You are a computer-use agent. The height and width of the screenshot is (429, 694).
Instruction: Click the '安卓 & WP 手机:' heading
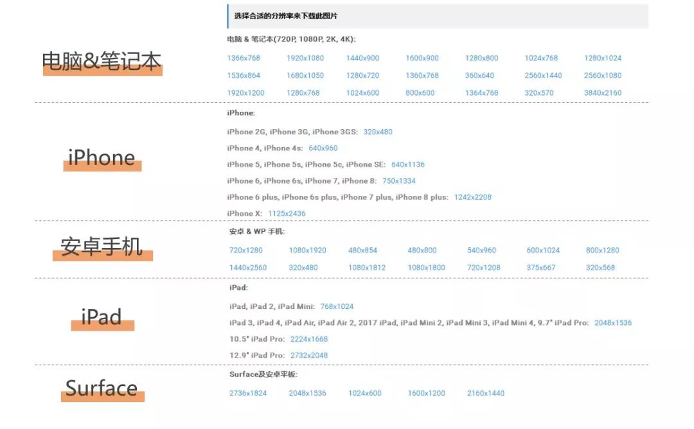pos(256,231)
